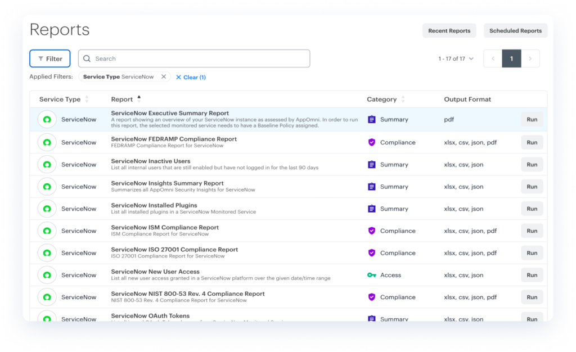Clear all applied filters
This screenshot has width=576, height=352.
(x=191, y=77)
